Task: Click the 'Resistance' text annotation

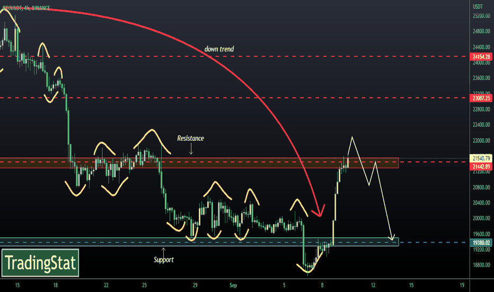Action: tap(190, 138)
